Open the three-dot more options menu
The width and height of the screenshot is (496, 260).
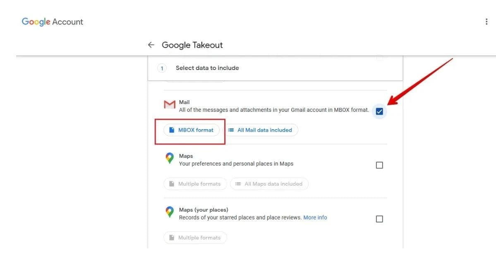(486, 22)
